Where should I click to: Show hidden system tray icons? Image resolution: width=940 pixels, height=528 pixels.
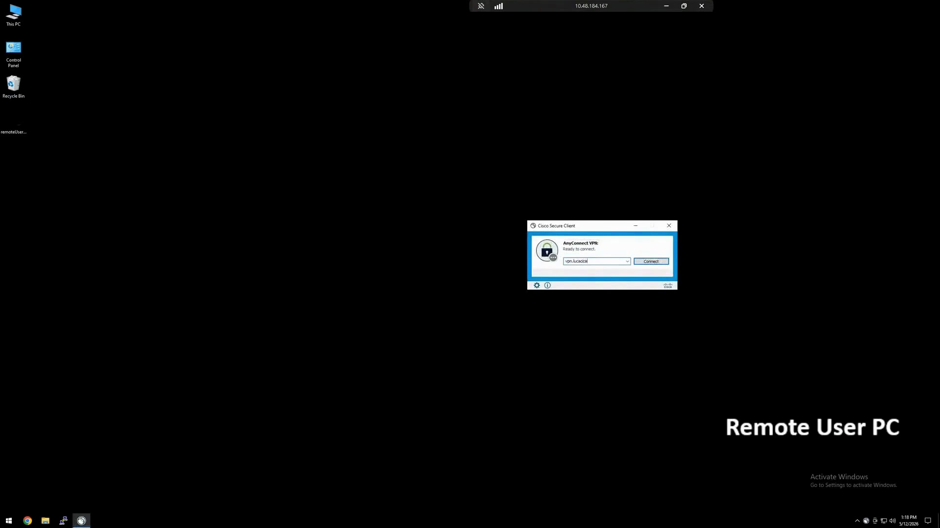click(x=857, y=521)
